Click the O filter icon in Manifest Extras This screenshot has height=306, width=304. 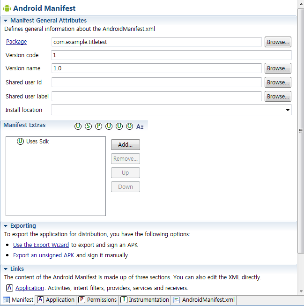[130, 126]
